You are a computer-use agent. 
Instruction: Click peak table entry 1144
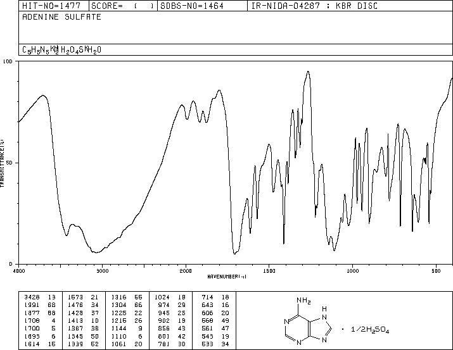(x=119, y=328)
